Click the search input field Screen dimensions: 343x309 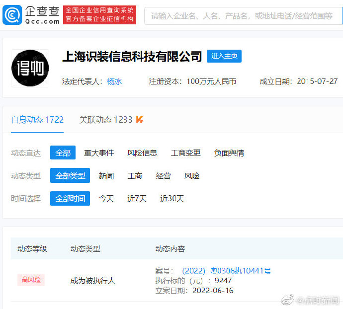pyautogui.click(x=243, y=16)
